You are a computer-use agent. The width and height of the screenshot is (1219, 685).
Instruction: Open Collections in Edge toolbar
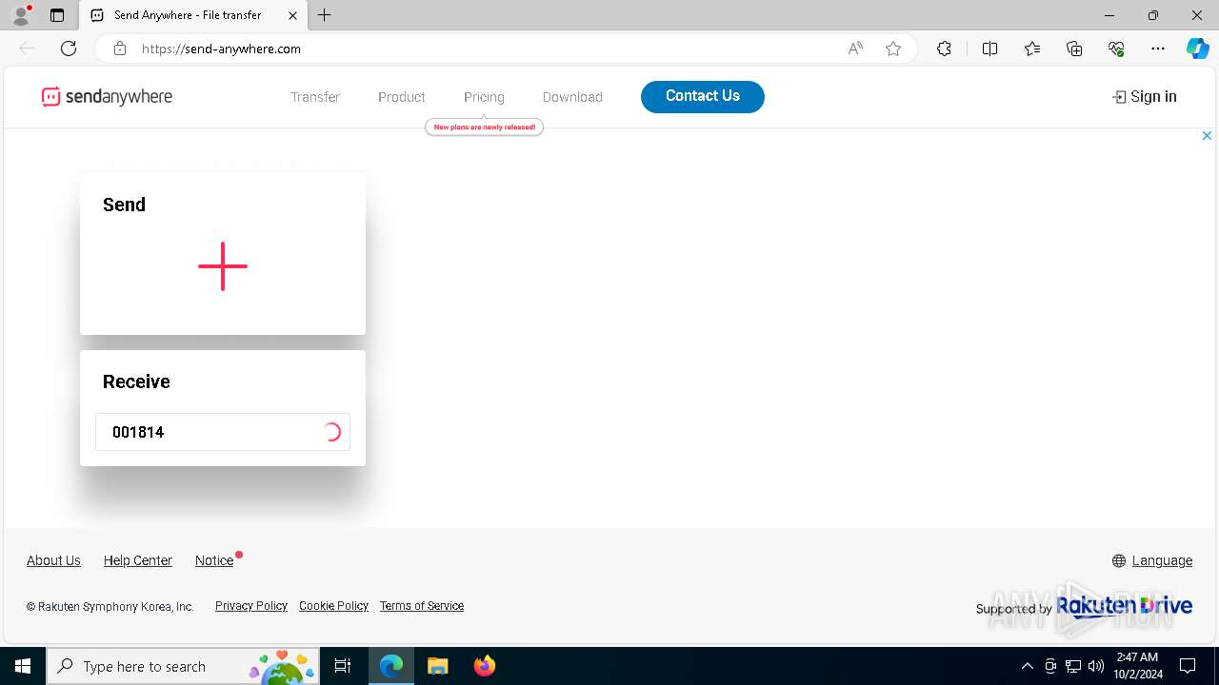coord(1074,49)
